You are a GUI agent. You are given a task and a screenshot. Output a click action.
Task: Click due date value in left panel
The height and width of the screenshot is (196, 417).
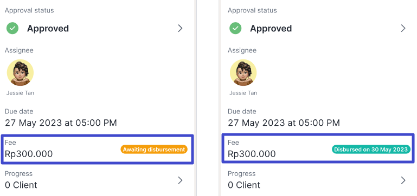tap(61, 123)
